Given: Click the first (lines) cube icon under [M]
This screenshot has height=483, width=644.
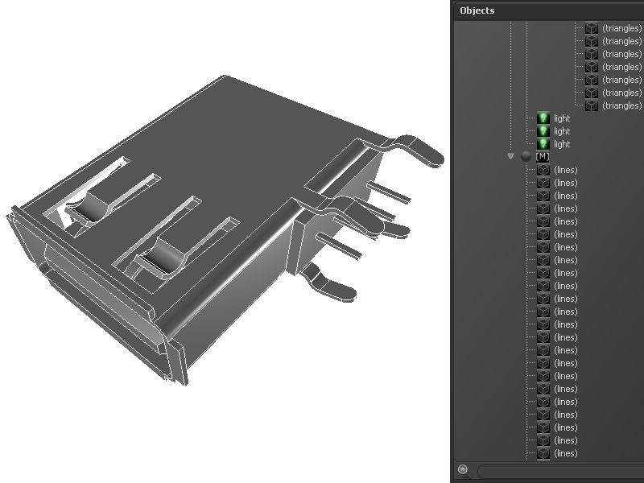Looking at the screenshot, I should click(543, 170).
